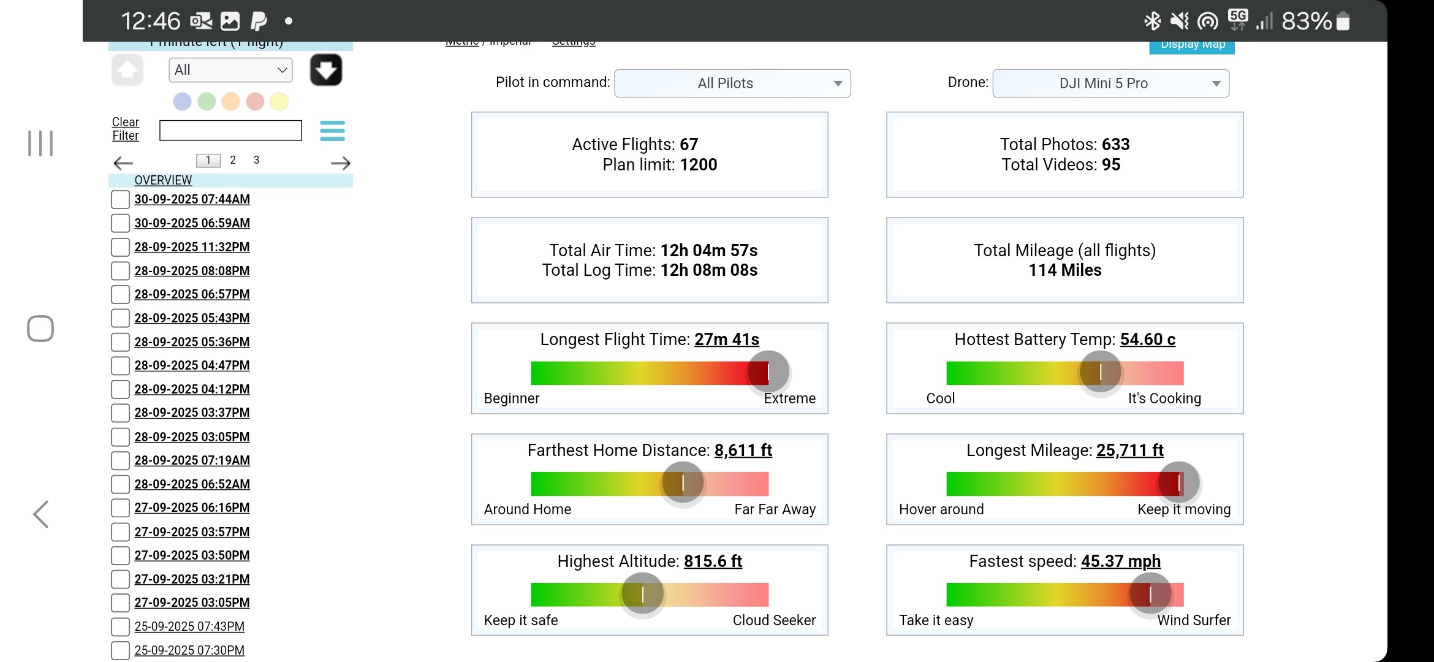
Task: Go to next page with right arrow
Action: [340, 163]
